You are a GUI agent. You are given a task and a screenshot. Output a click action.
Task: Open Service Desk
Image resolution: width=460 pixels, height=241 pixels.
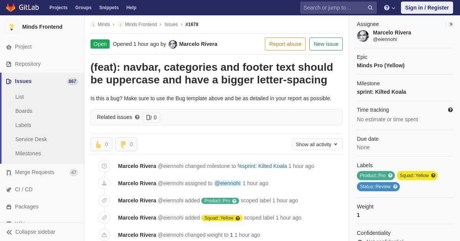[31, 139]
